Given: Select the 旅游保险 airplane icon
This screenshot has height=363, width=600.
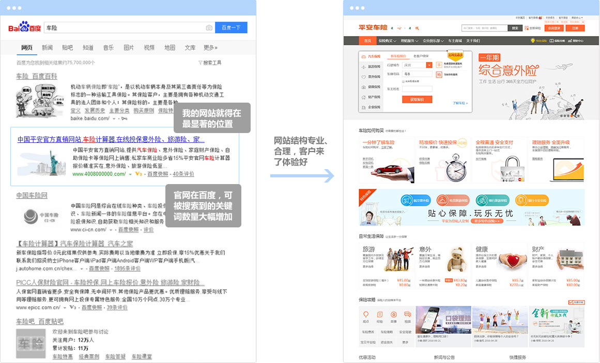Looking at the screenshot, I should point(364,67).
